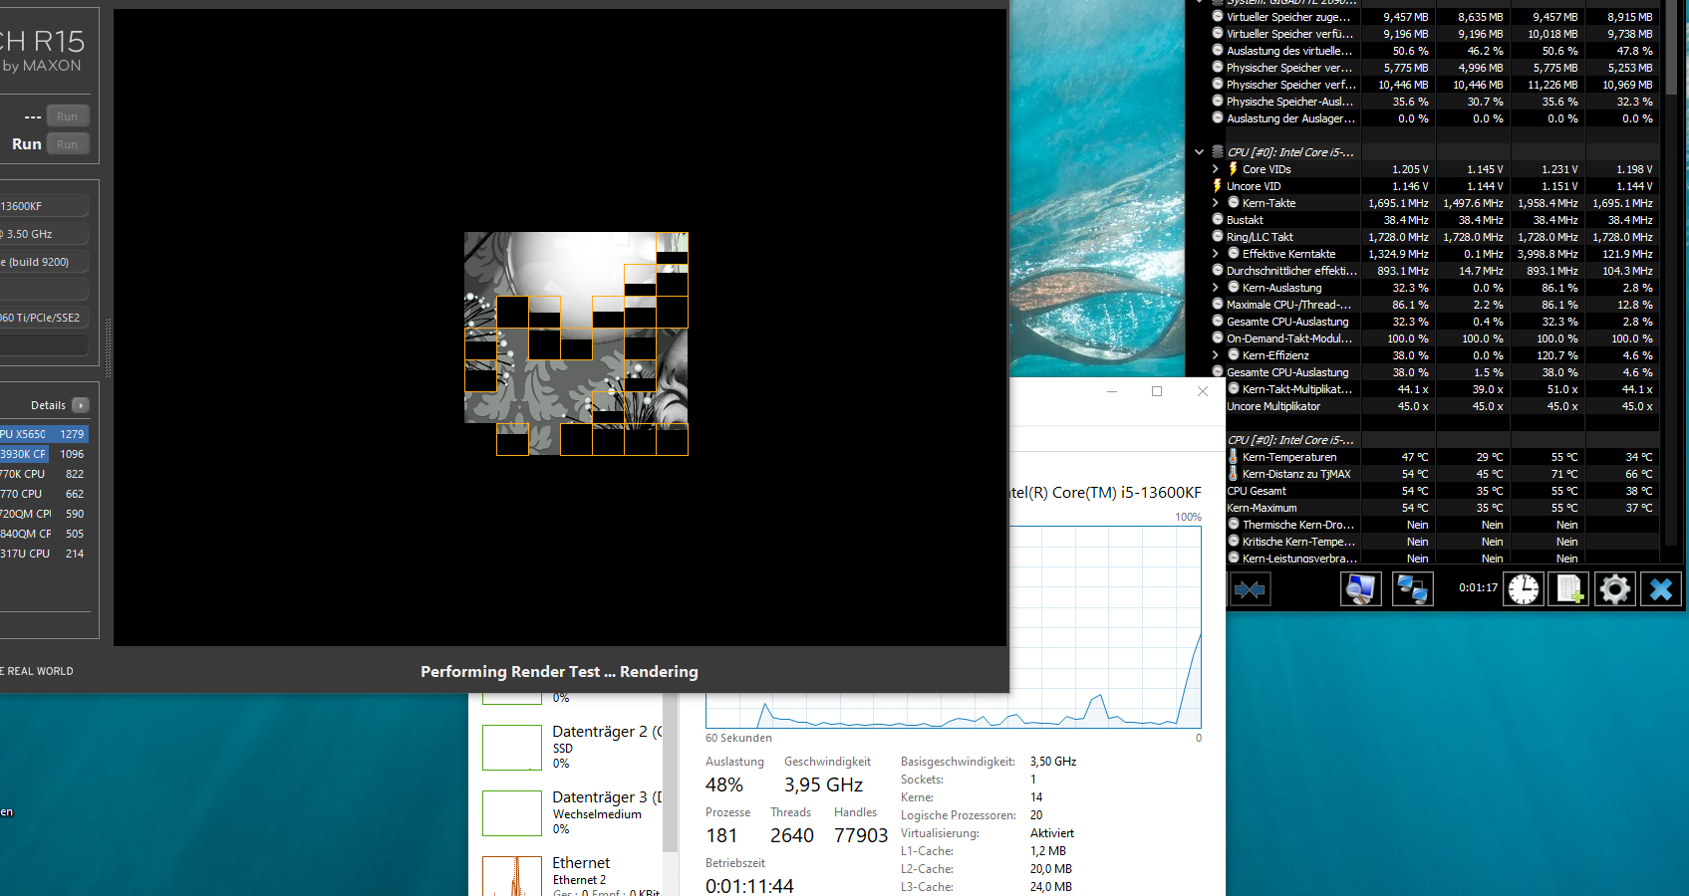Click the clock icon beside Thermische Kern-Drosselung

click(1234, 525)
